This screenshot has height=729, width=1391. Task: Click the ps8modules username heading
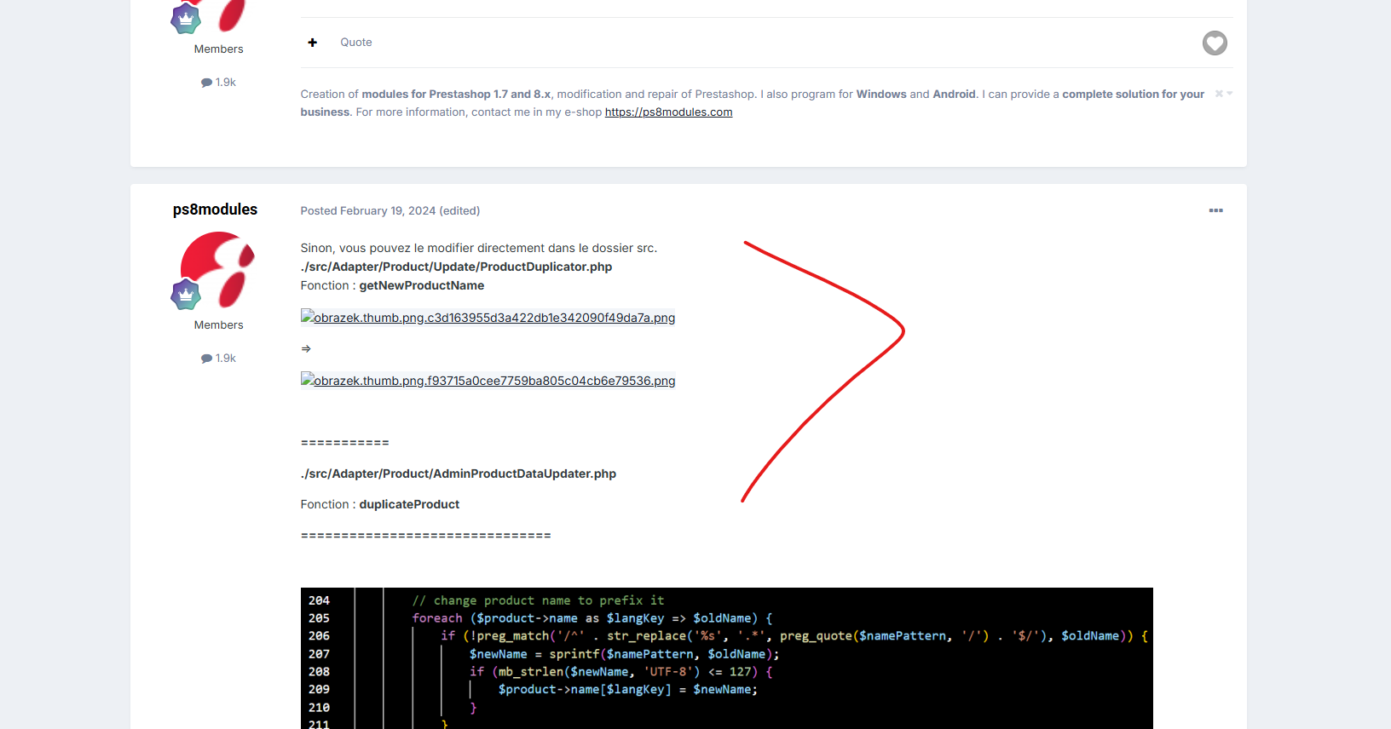click(x=215, y=210)
